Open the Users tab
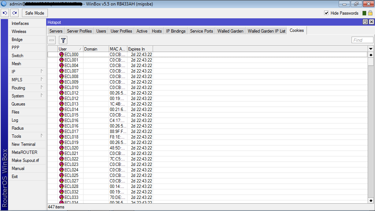 [x=101, y=31]
